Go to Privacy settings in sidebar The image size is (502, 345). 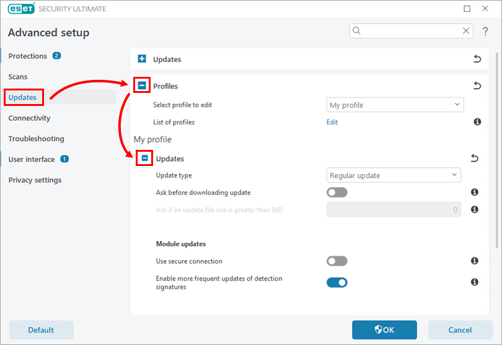35,180
